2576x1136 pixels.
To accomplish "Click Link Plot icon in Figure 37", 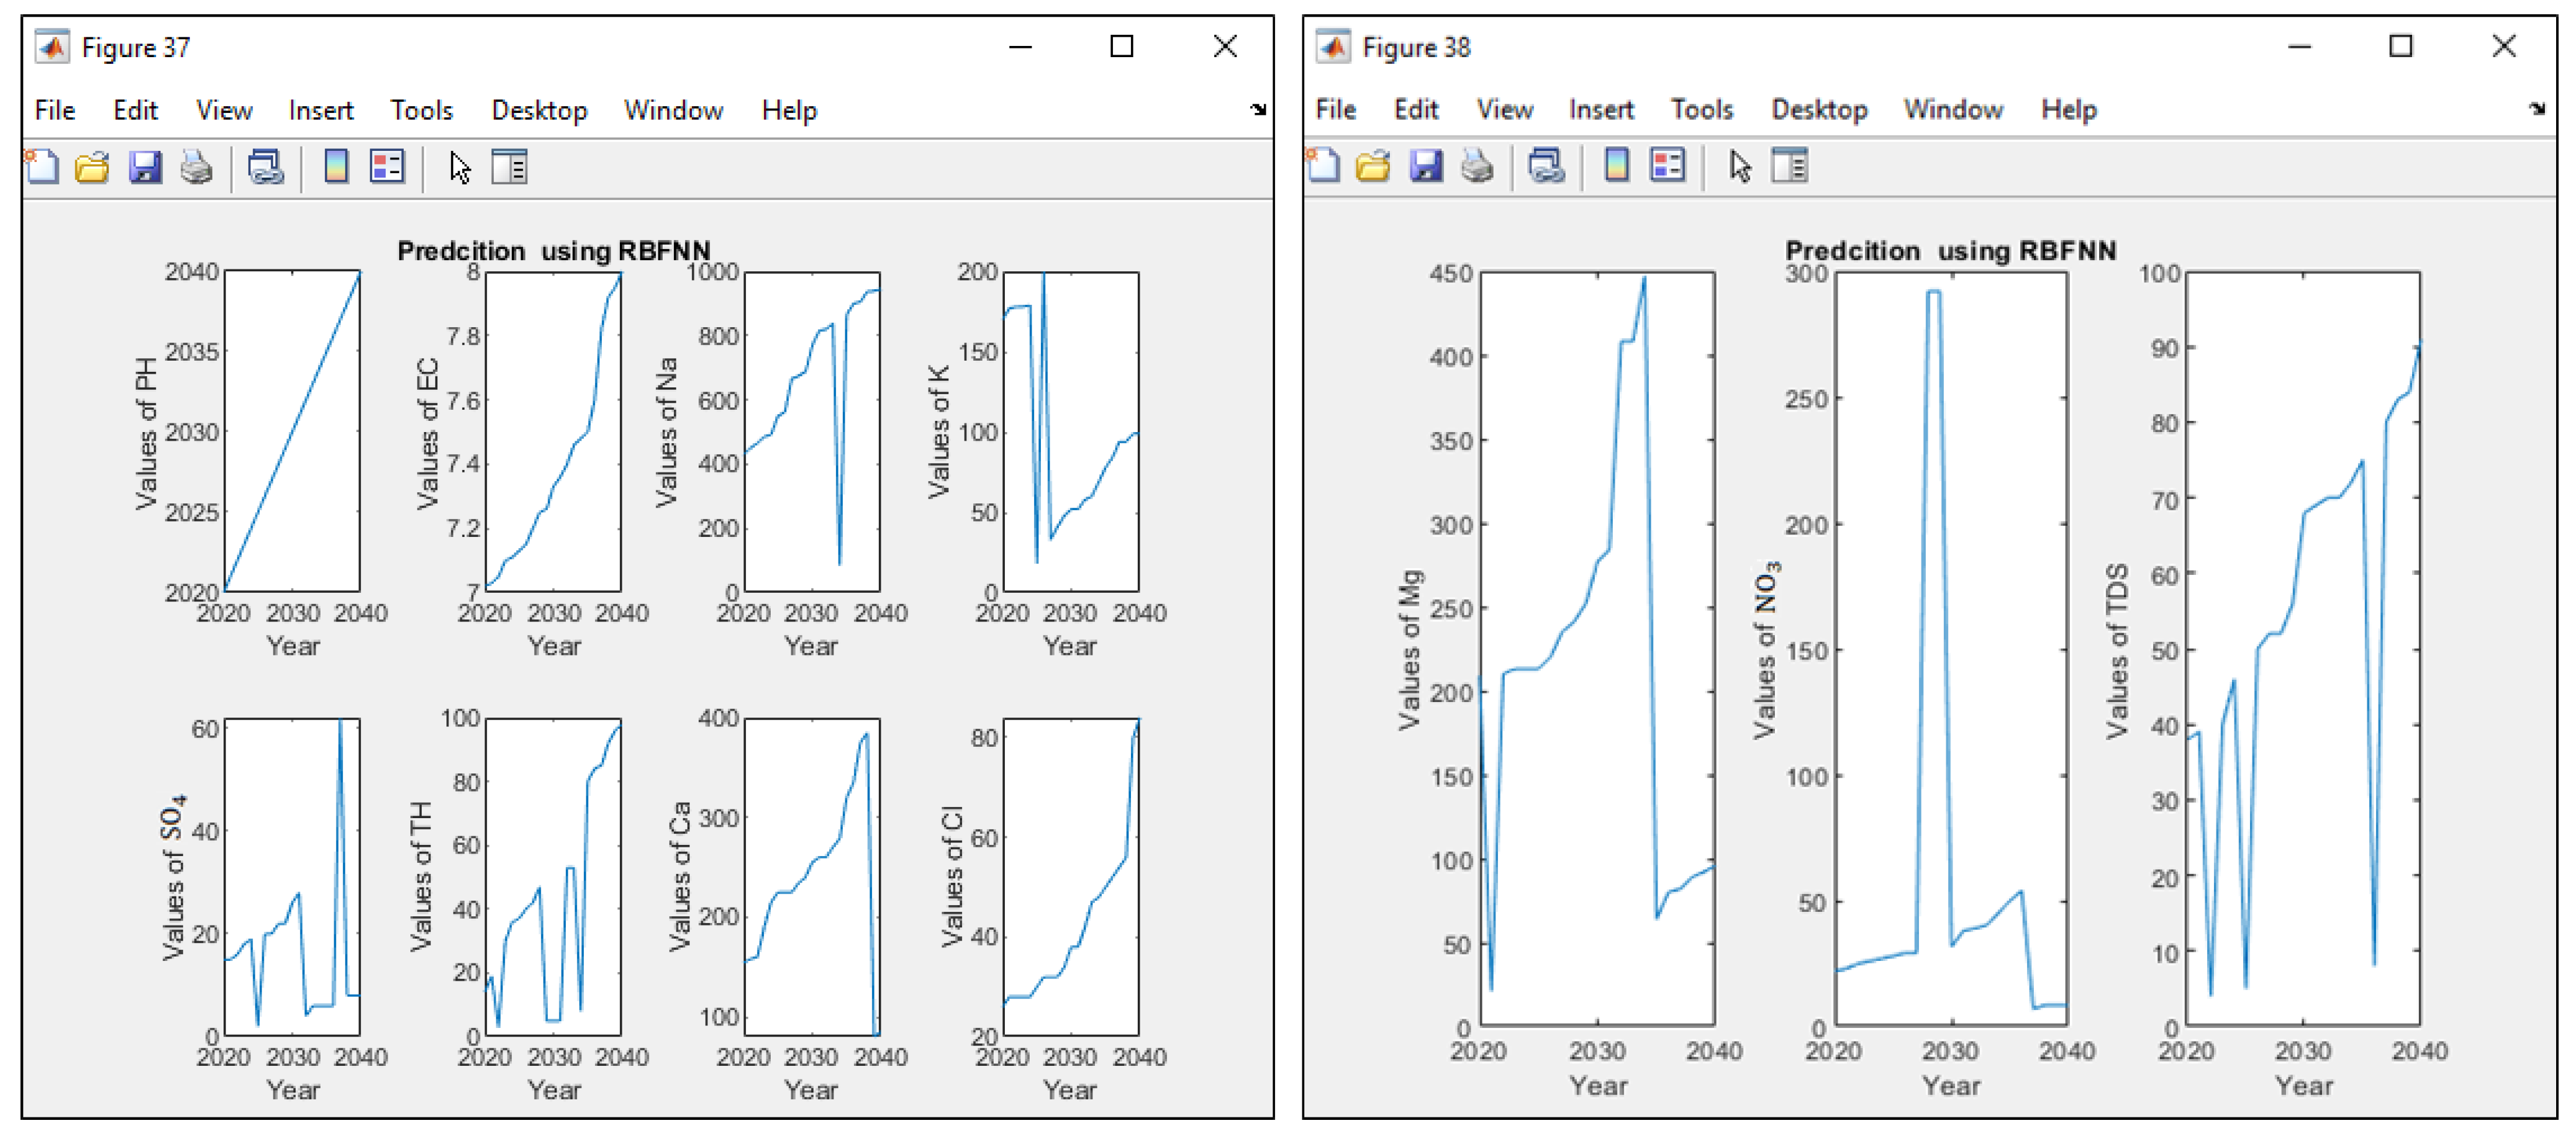I will point(266,167).
